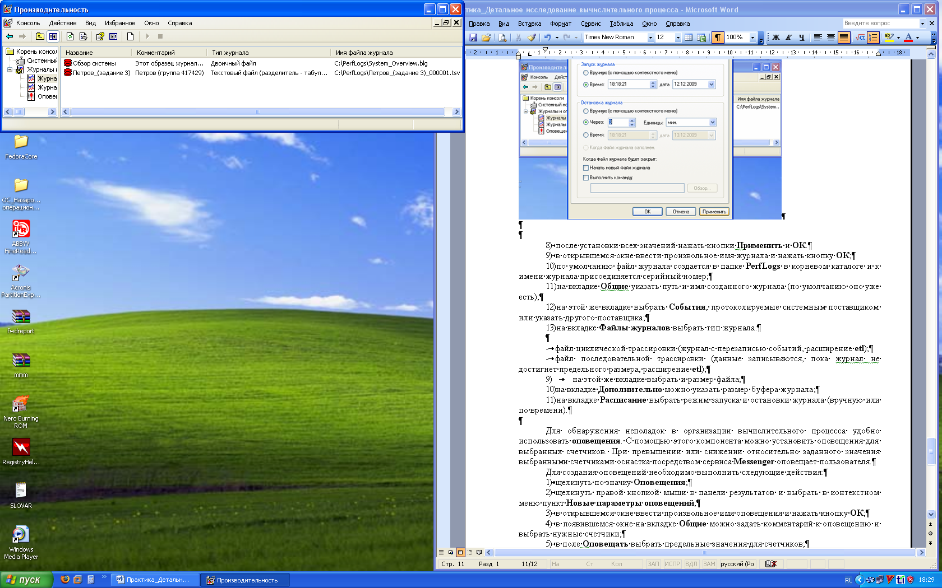Click the ABBYY FineReader desktop icon

coord(21,237)
